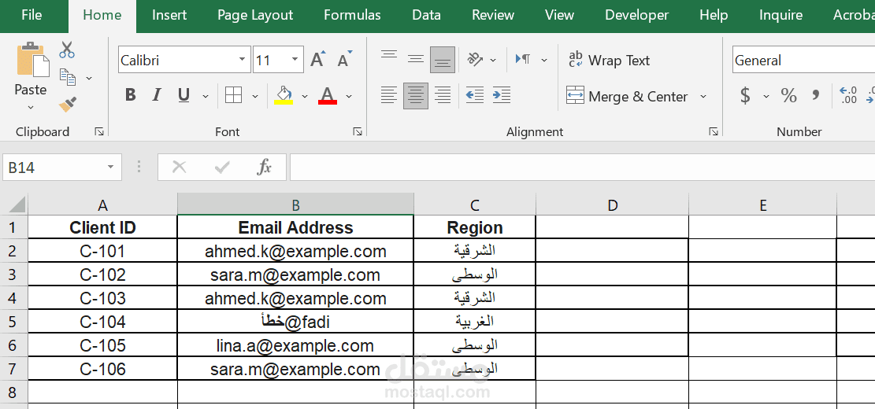Click the Paste clipboard icon
The height and width of the screenshot is (409, 875).
[x=32, y=59]
